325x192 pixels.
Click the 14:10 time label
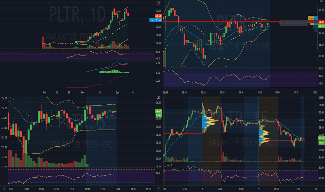296,93
